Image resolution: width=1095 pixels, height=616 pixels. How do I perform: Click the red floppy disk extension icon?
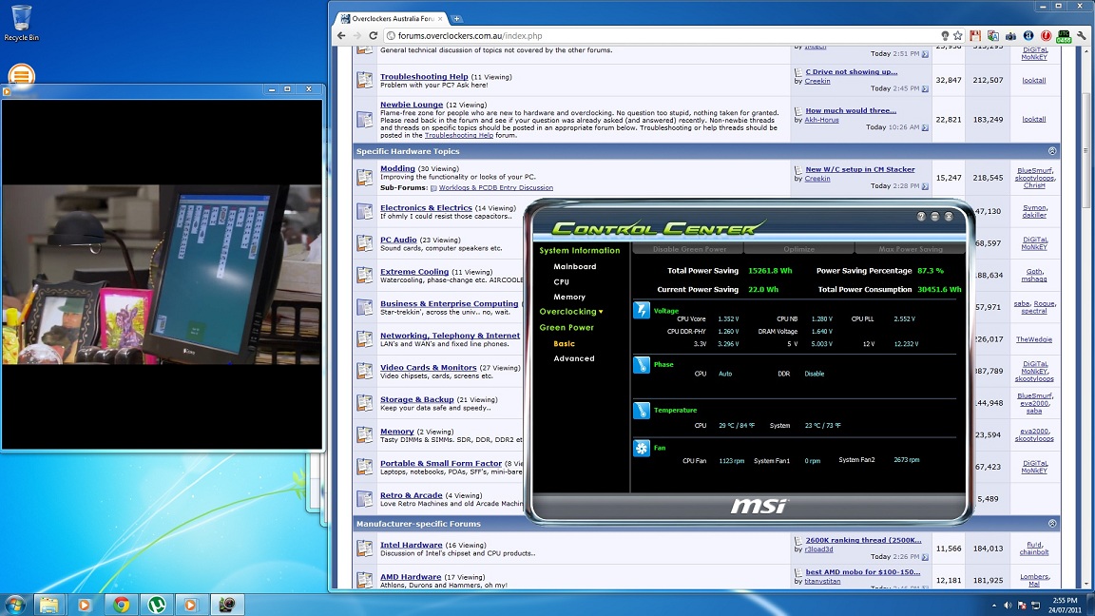(975, 35)
